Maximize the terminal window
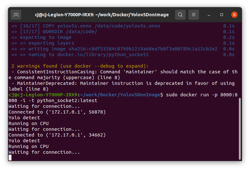The image size is (250, 170). coord(222,15)
